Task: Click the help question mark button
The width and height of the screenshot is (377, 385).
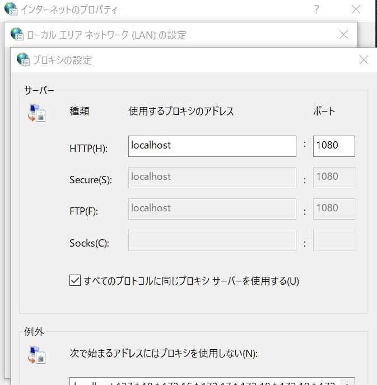Action: click(317, 10)
